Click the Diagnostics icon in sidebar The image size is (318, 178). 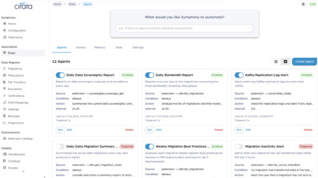click(5, 123)
